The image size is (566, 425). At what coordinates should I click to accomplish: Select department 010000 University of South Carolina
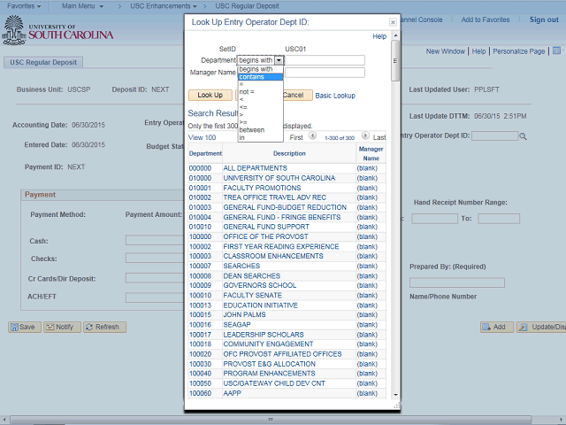[279, 178]
